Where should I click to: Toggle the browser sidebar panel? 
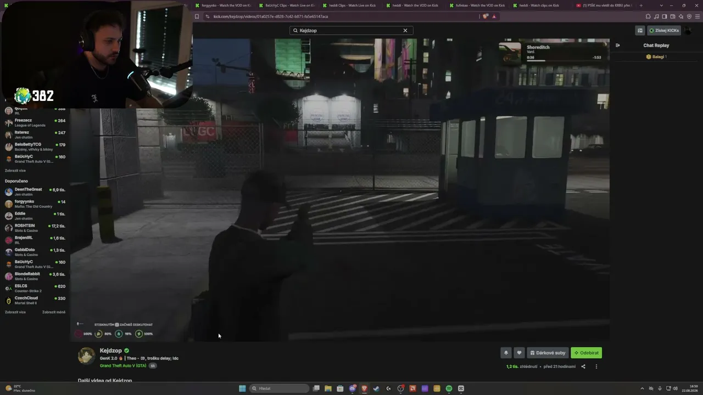point(665,16)
